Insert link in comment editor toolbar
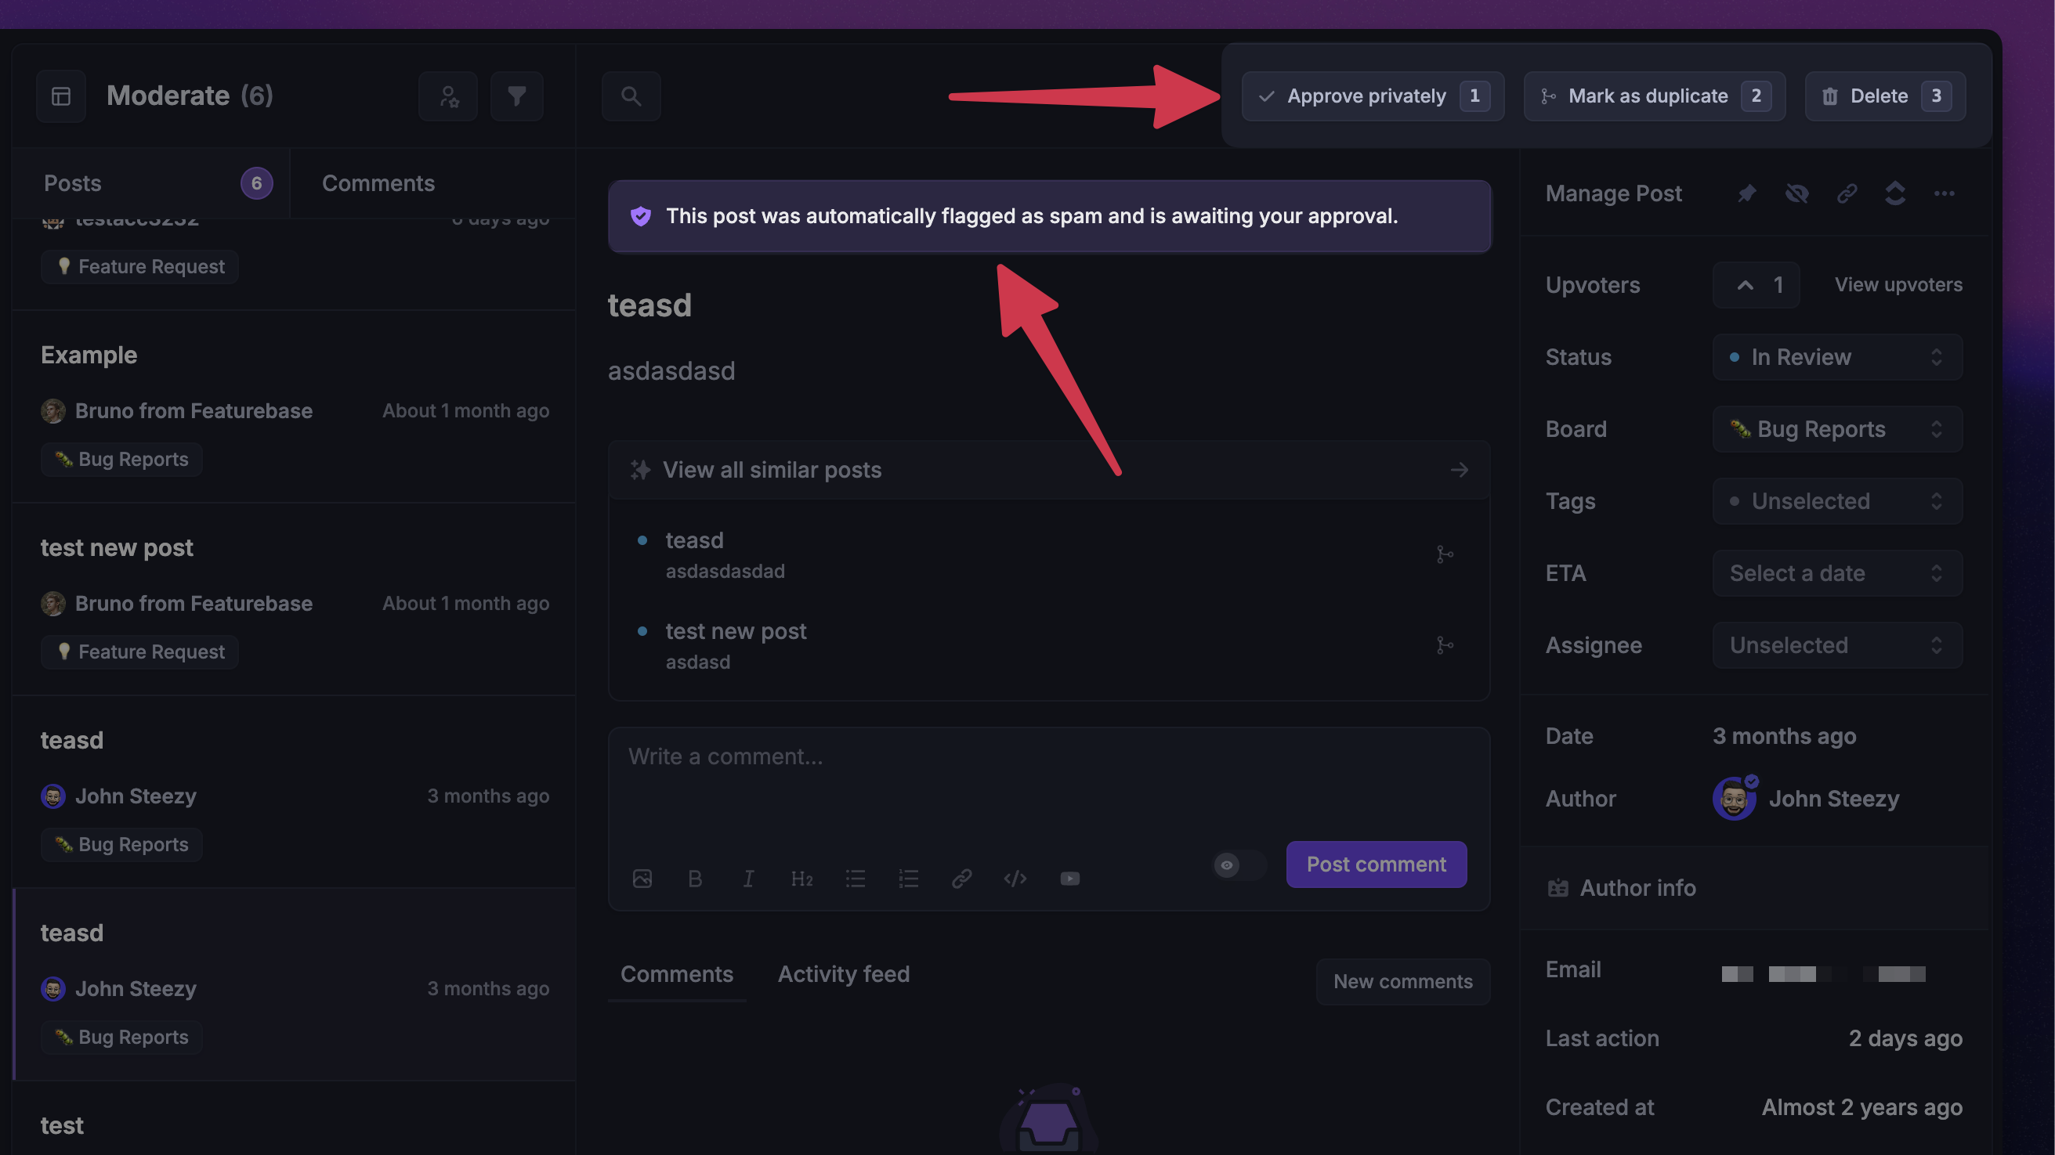The width and height of the screenshot is (2055, 1155). pos(962,879)
